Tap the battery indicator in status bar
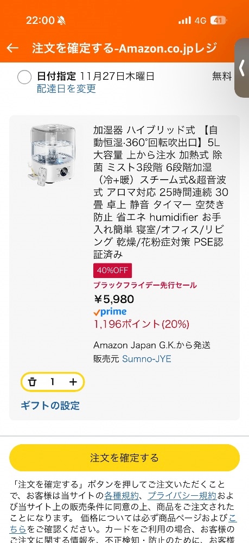 coord(218,21)
